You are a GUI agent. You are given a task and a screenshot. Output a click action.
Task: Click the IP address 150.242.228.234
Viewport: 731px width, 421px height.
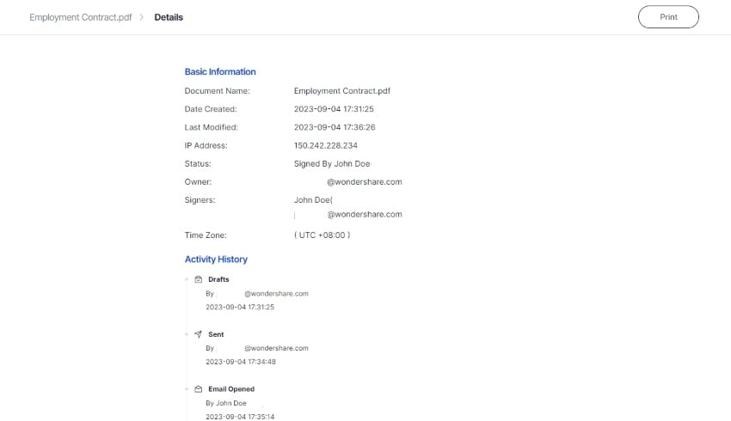326,145
